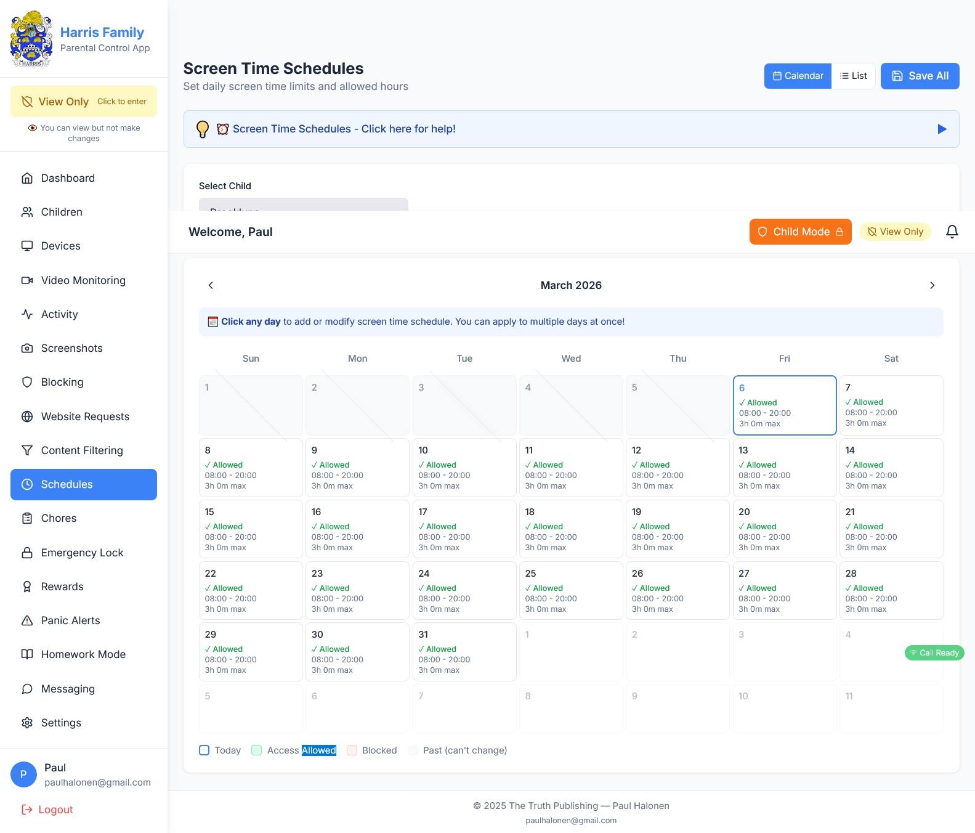
Task: Click the March 2026 month title
Action: click(571, 285)
